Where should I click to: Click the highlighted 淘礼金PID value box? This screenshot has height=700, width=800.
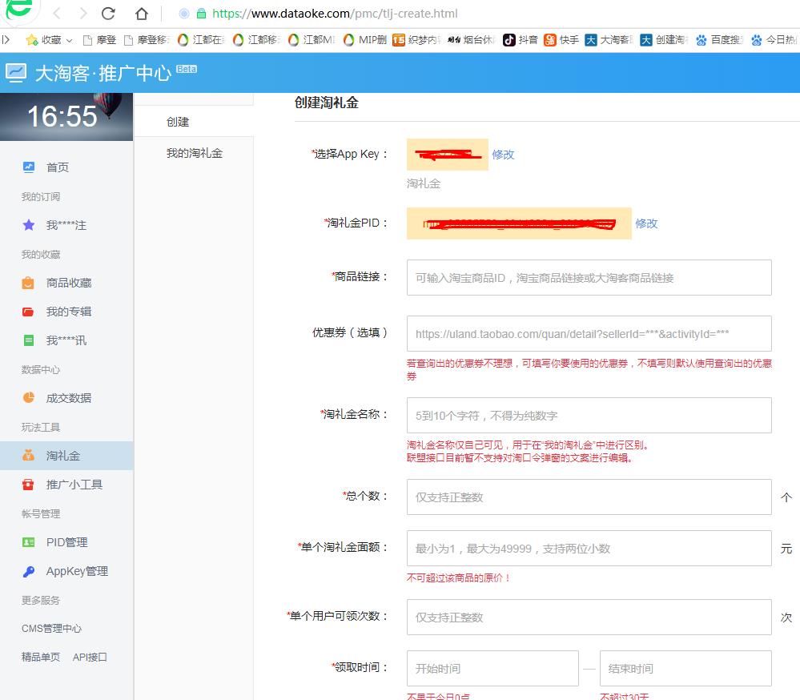click(x=519, y=223)
